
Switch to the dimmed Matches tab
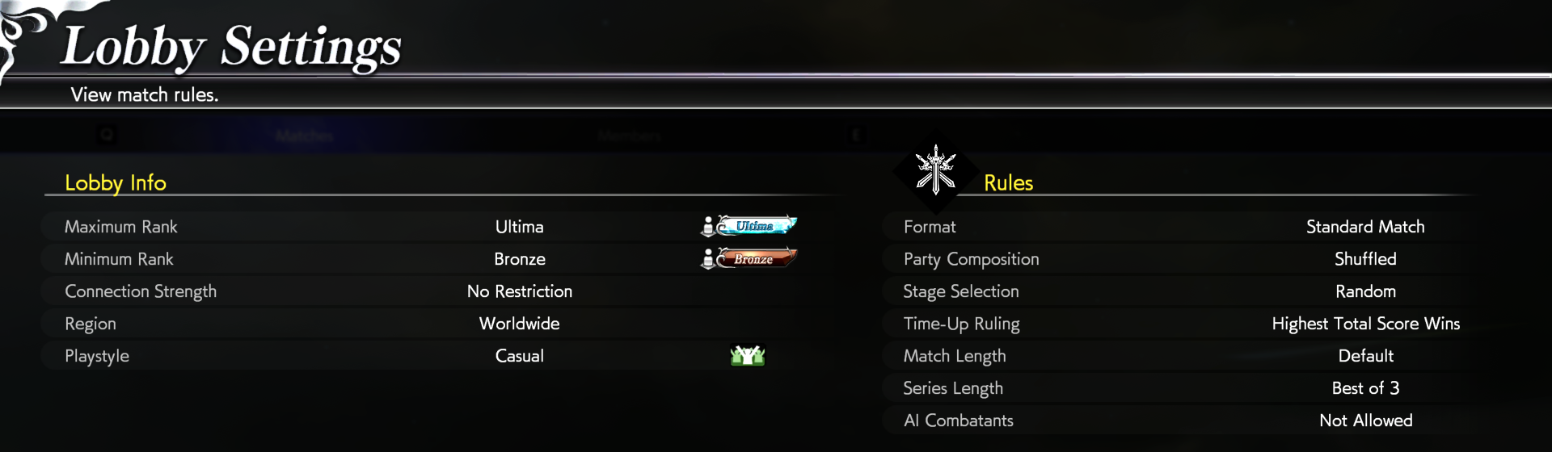tap(304, 136)
